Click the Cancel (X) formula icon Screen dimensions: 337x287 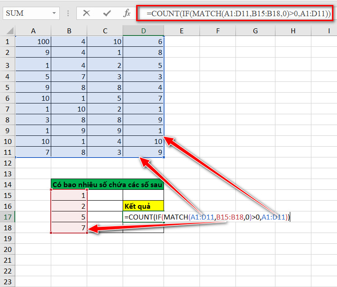tap(86, 13)
